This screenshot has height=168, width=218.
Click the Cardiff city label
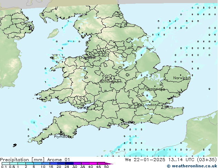click(x=83, y=108)
